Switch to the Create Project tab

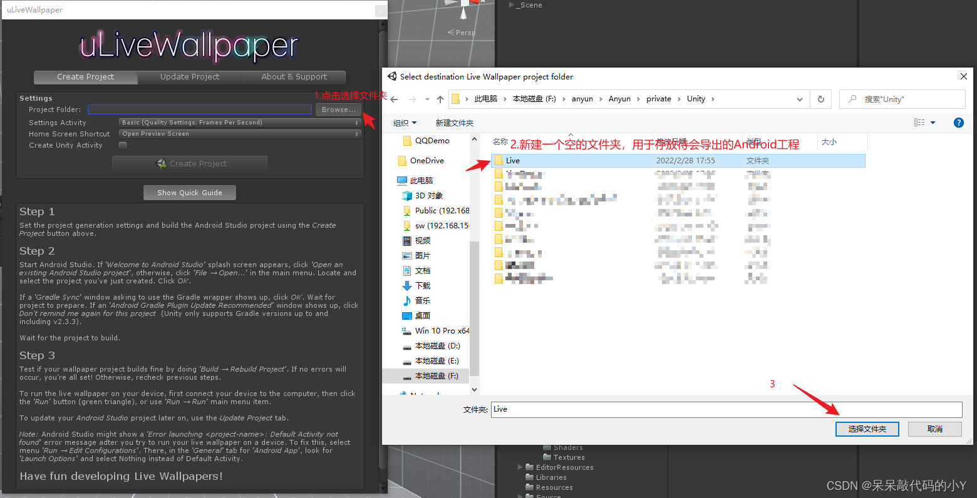pos(85,77)
